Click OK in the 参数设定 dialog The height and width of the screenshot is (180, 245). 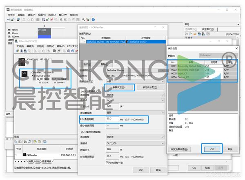click(211, 149)
